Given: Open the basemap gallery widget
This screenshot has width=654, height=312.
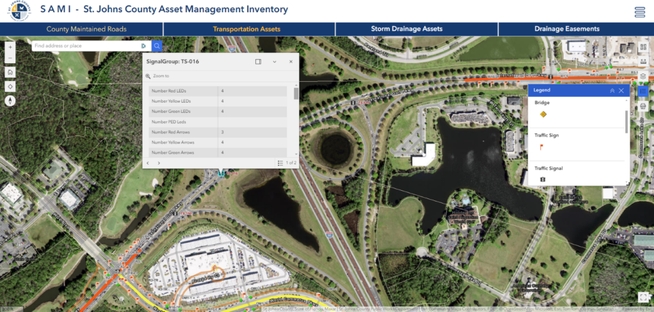Looking at the screenshot, I should (x=643, y=47).
